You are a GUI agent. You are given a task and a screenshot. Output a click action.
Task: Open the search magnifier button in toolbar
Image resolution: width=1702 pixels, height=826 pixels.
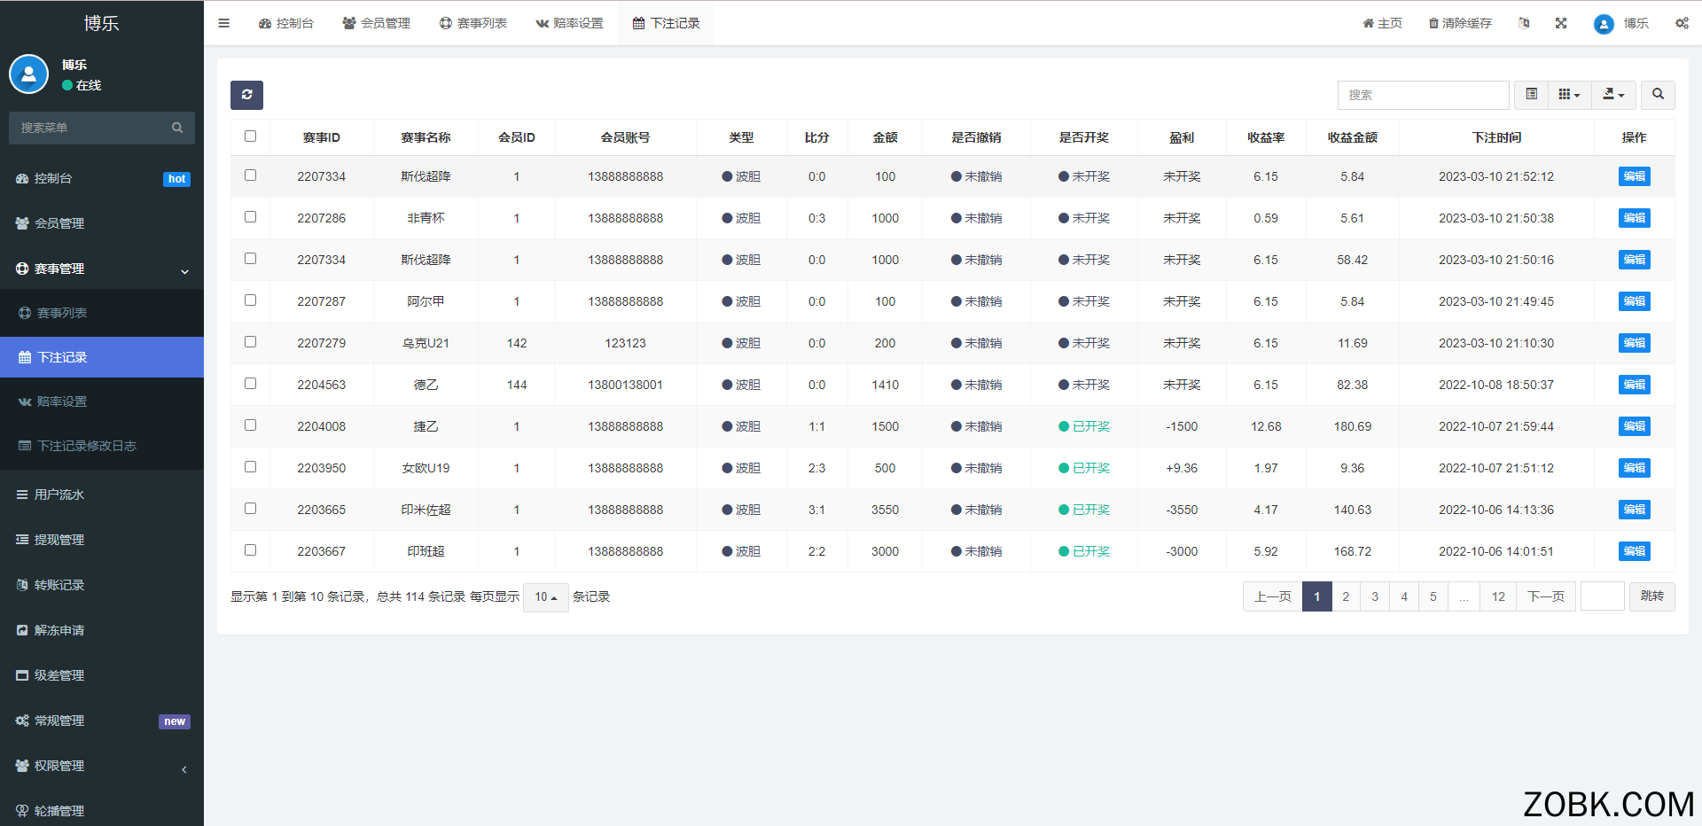tap(1658, 95)
